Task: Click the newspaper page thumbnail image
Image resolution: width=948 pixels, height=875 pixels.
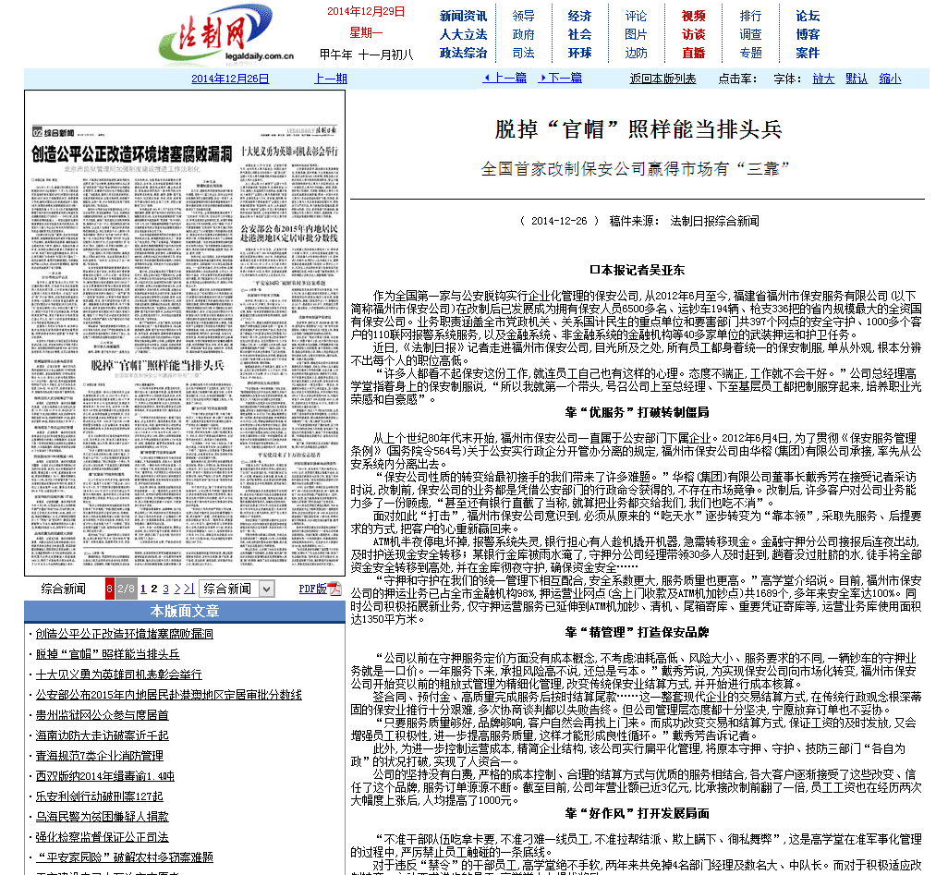Action: 185,333
